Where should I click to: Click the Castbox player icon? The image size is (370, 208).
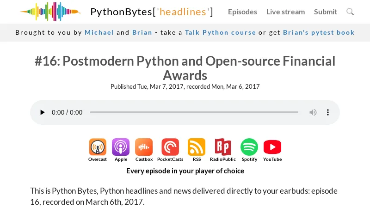click(x=144, y=147)
